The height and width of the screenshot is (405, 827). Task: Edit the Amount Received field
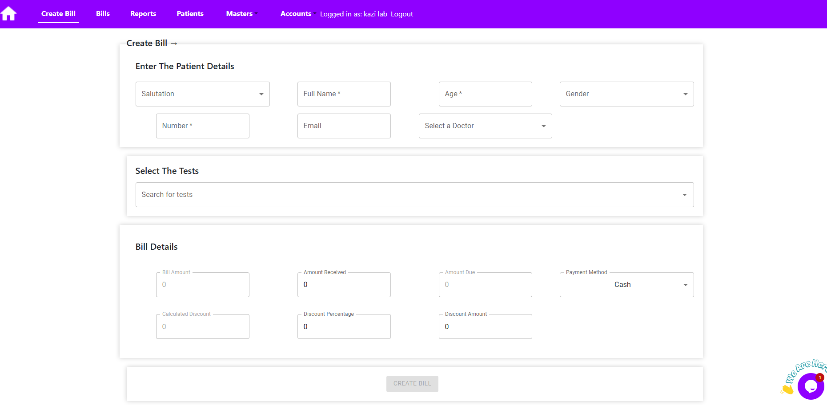click(x=344, y=285)
